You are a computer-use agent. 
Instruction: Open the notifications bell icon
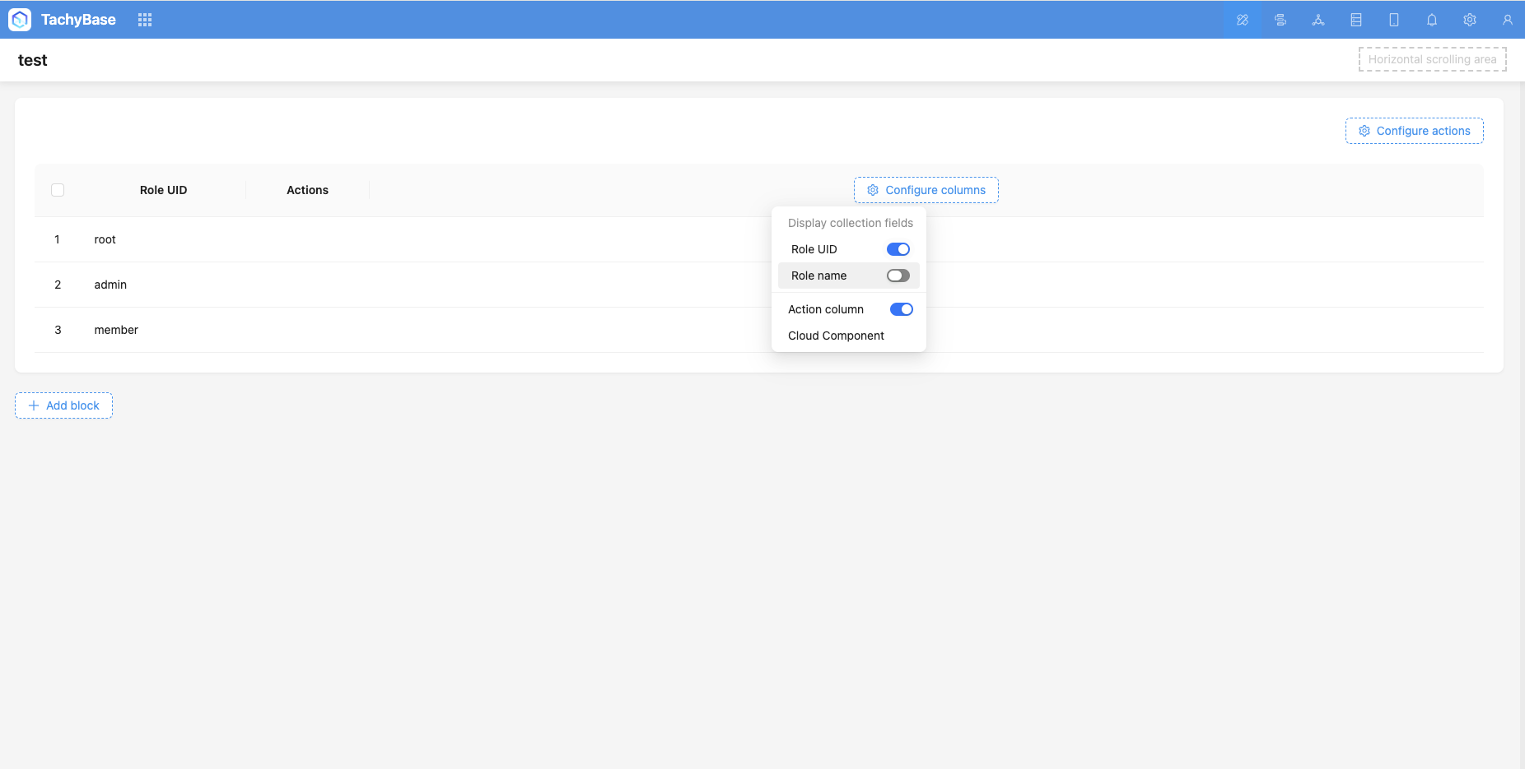click(1432, 20)
